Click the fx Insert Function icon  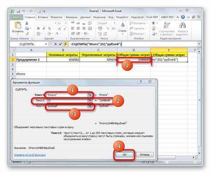click(65, 44)
